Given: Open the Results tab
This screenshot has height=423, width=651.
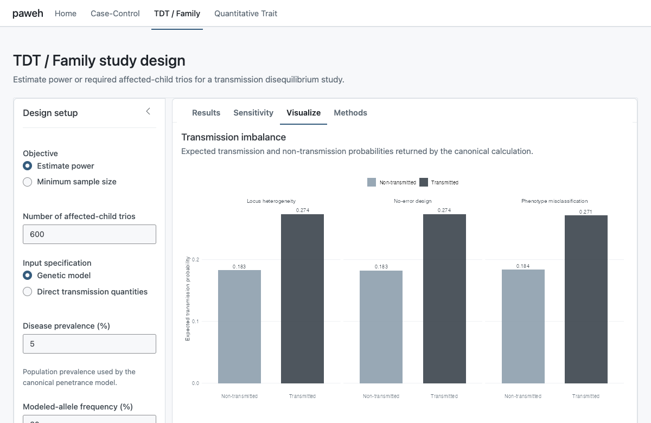Looking at the screenshot, I should point(206,113).
